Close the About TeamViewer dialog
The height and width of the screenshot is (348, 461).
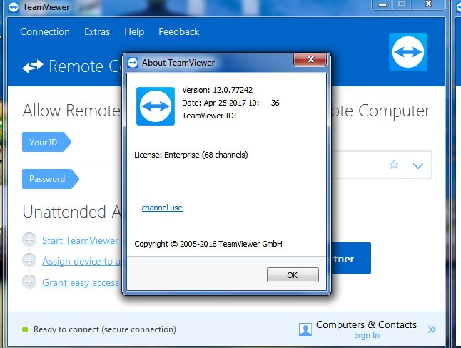click(x=310, y=59)
